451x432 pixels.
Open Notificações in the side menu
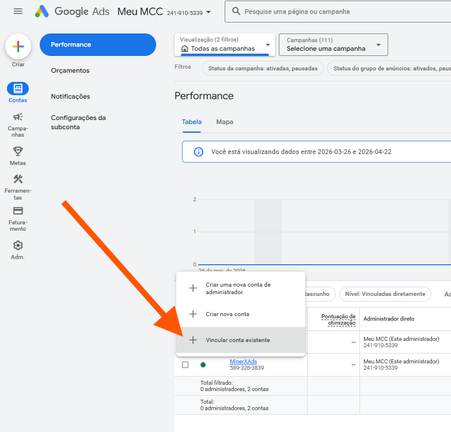70,96
